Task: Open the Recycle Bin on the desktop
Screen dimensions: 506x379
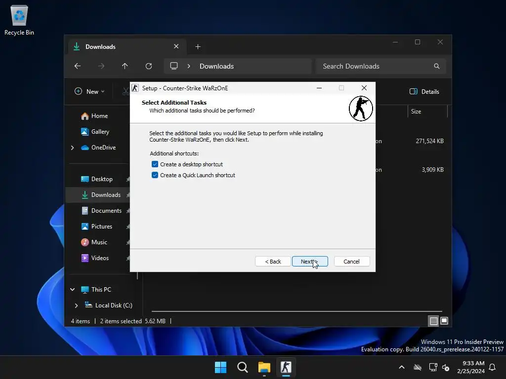Action: point(19,20)
